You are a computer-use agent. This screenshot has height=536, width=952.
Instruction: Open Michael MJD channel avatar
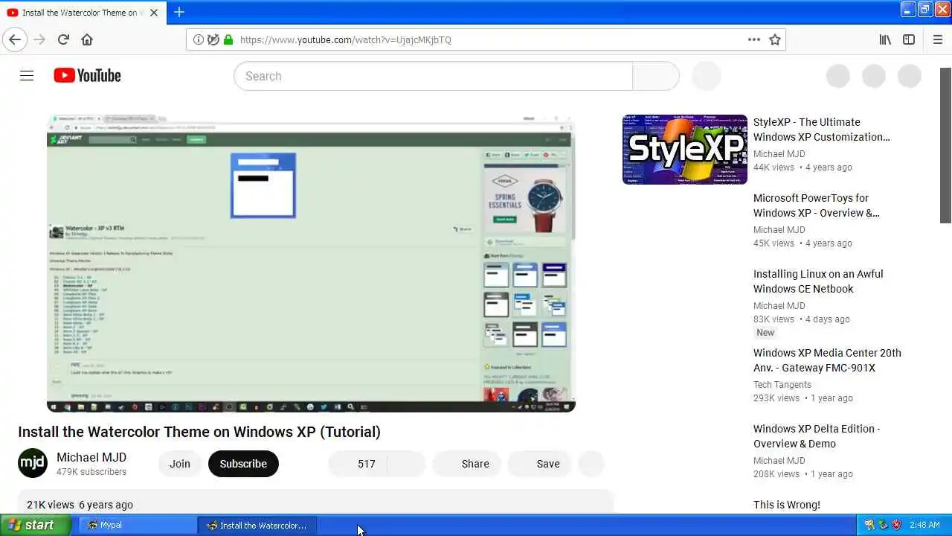[33, 463]
